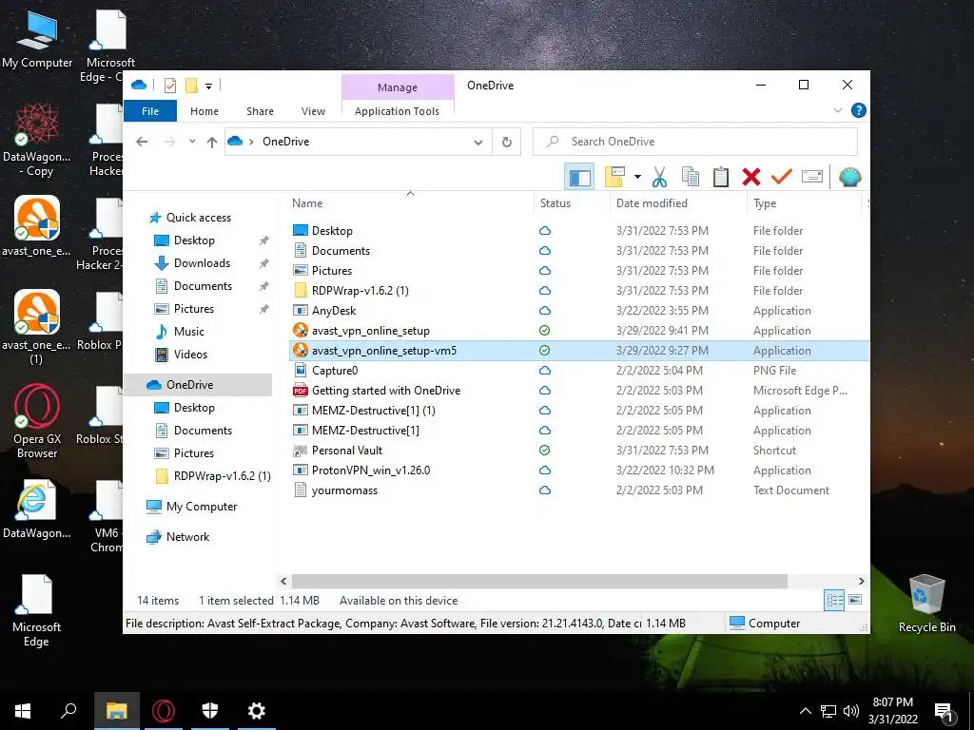Viewport: 974px width, 730px height.
Task: Click the orange checkmark Properties icon
Action: (782, 177)
